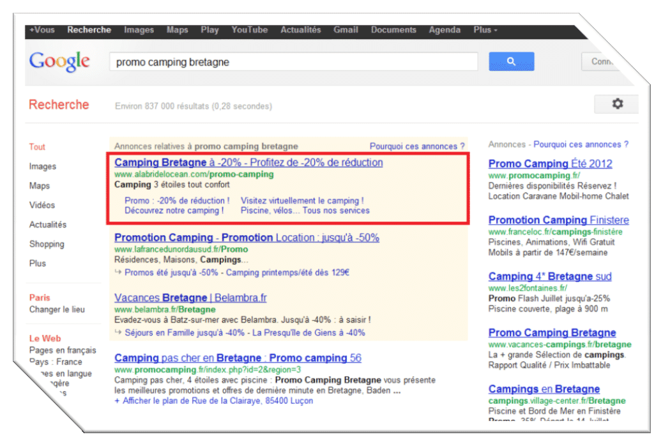Click Promo : -20% de réduction sitelink
This screenshot has height=446, width=663.
(177, 201)
